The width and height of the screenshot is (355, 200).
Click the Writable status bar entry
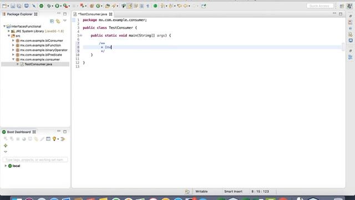(x=201, y=191)
